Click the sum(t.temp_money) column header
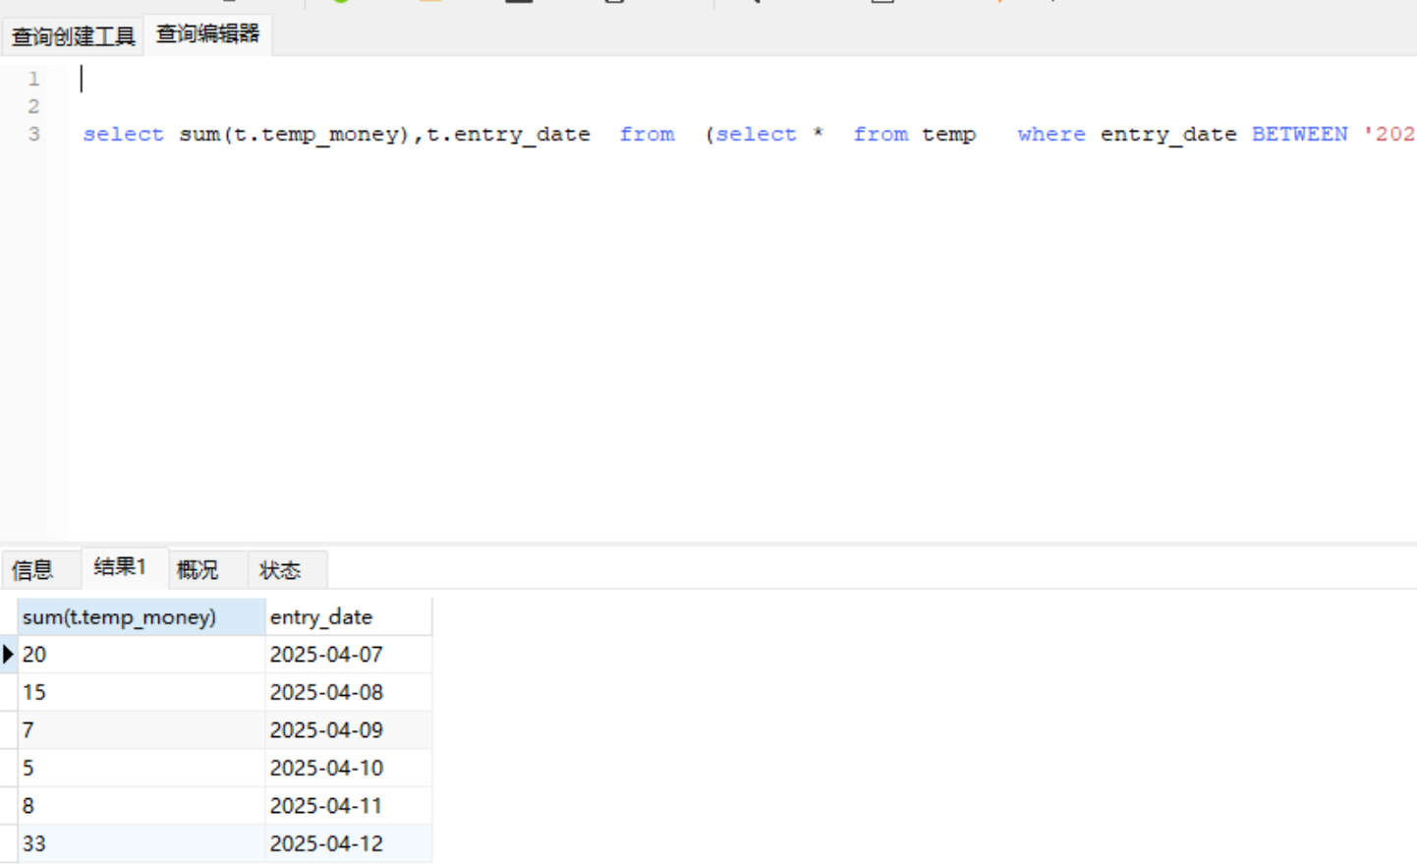 pyautogui.click(x=142, y=616)
